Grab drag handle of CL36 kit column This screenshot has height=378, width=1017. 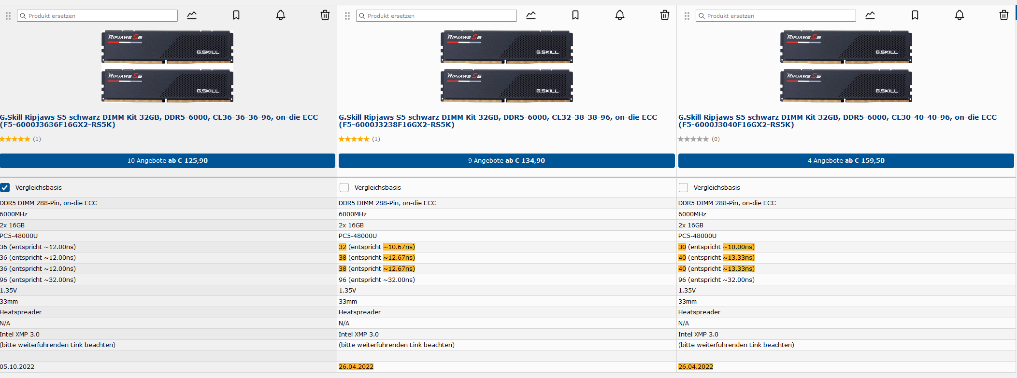pos(8,16)
